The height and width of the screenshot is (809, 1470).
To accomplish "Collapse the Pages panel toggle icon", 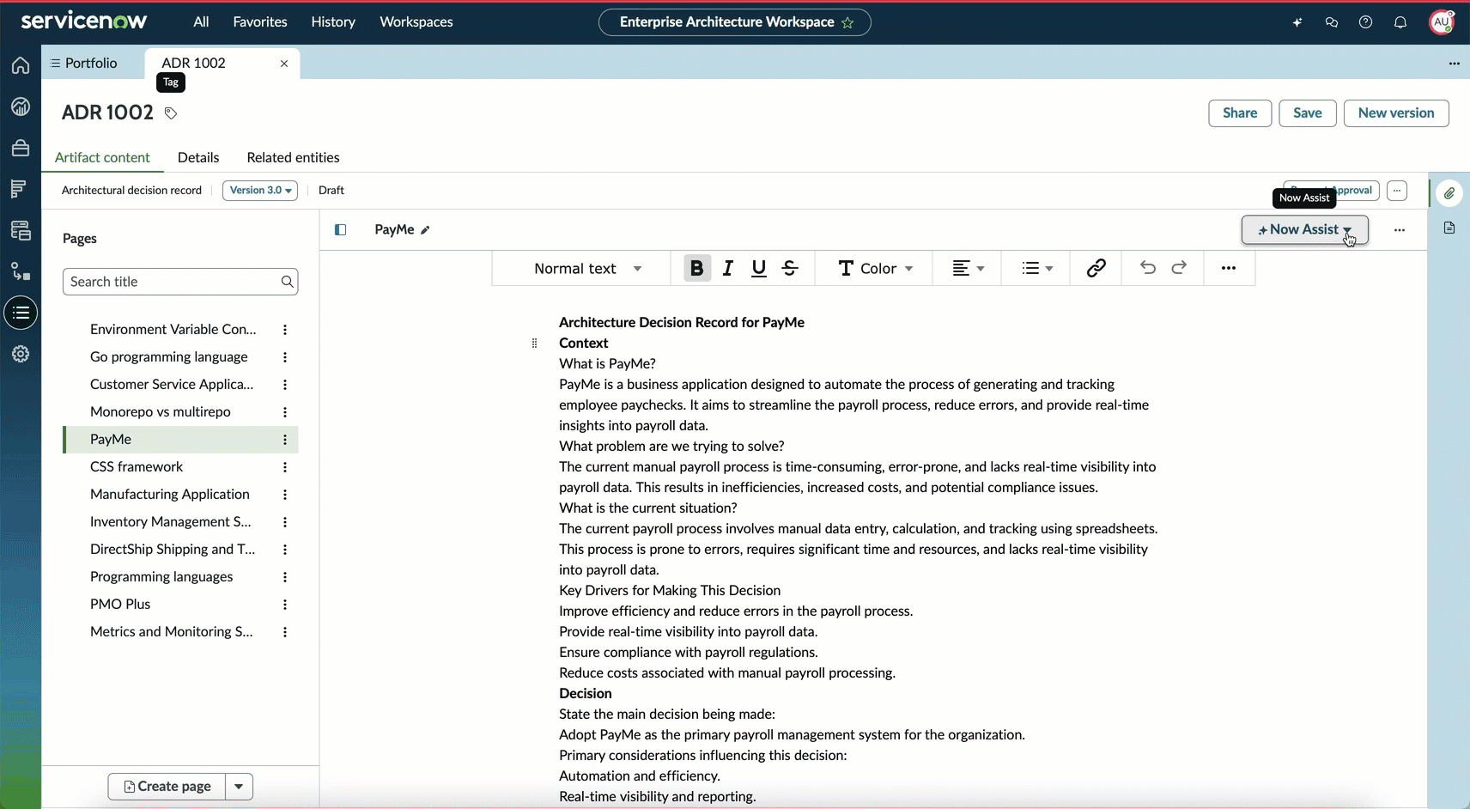I will 341,230.
